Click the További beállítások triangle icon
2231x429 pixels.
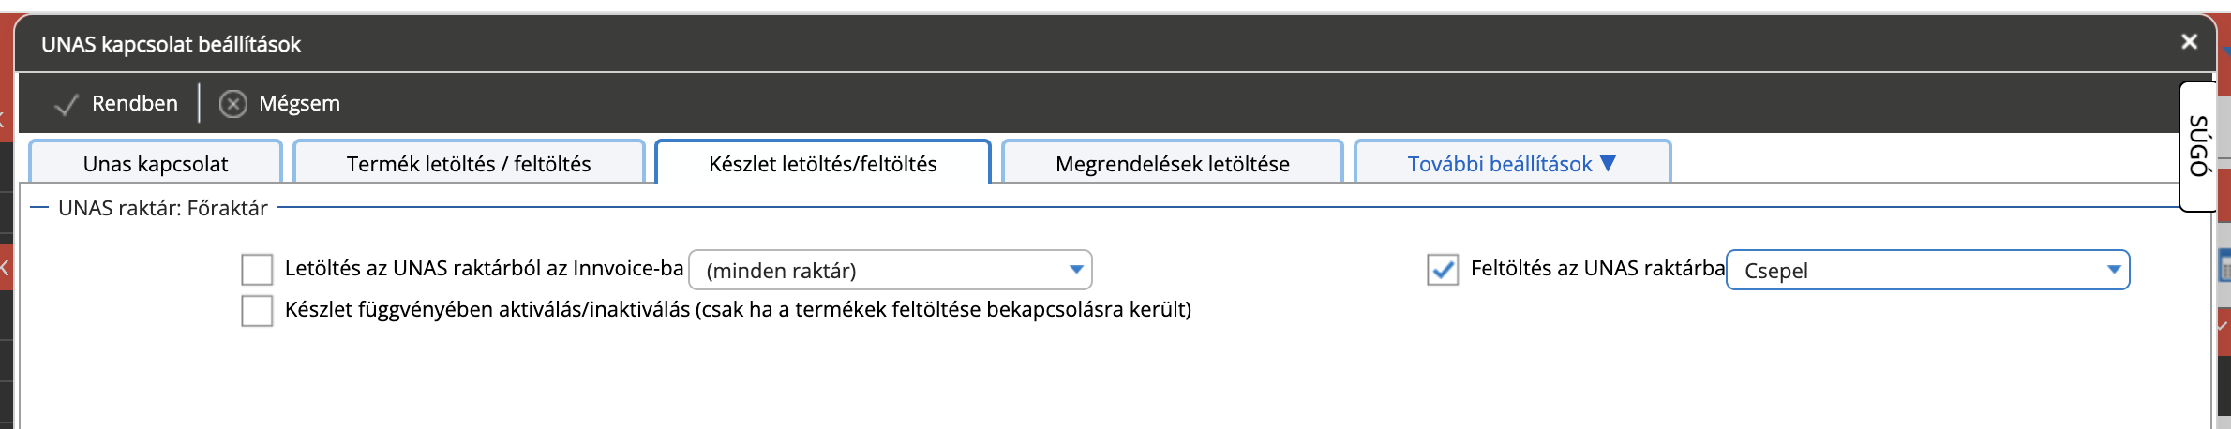[1609, 163]
